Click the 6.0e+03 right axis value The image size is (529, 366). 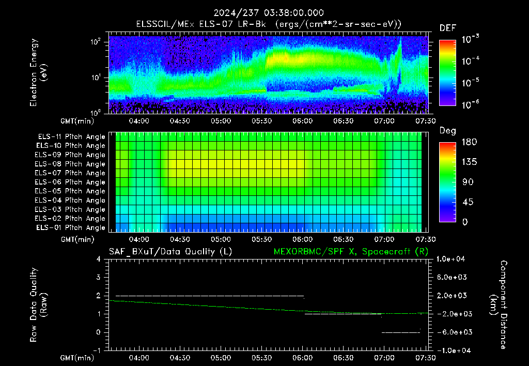[452, 277]
